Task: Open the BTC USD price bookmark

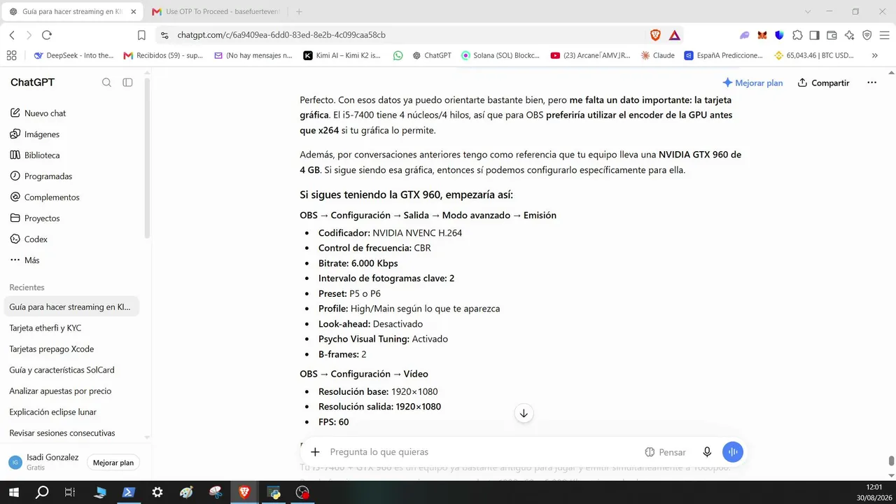Action: click(814, 55)
